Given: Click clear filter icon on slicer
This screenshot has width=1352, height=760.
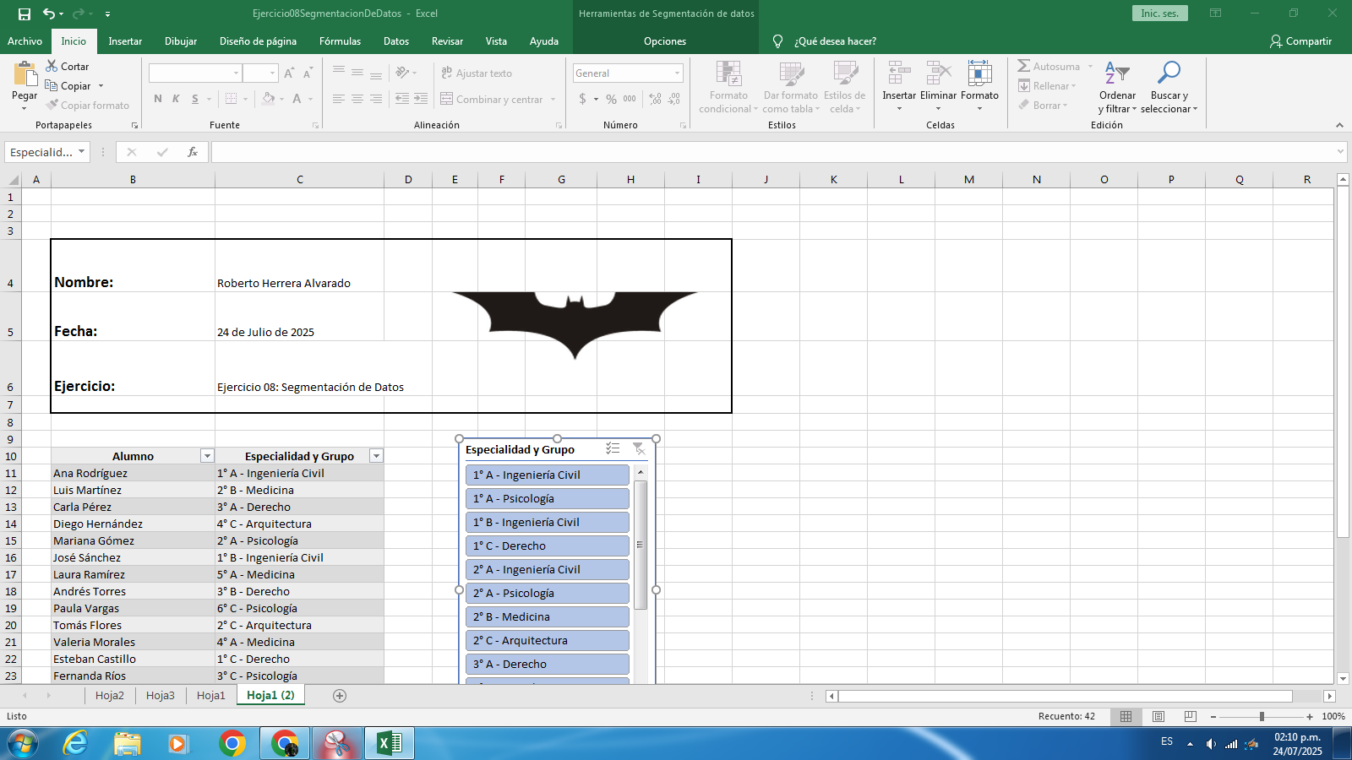Looking at the screenshot, I should pos(639,449).
